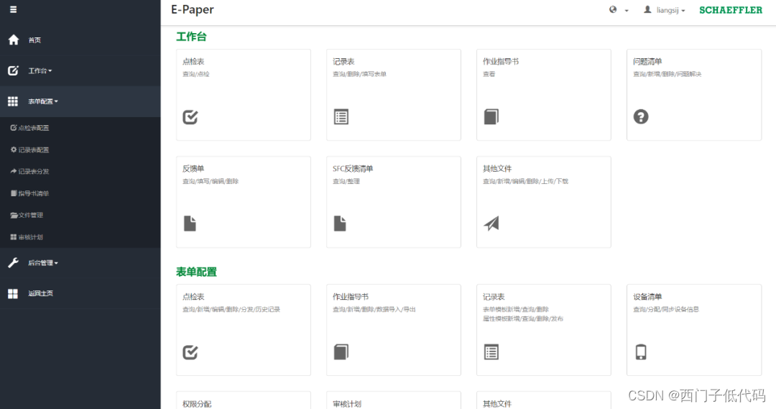The height and width of the screenshot is (409, 776).
Task: Select 记录表分发 in the sidebar submenu
Action: [x=29, y=171]
